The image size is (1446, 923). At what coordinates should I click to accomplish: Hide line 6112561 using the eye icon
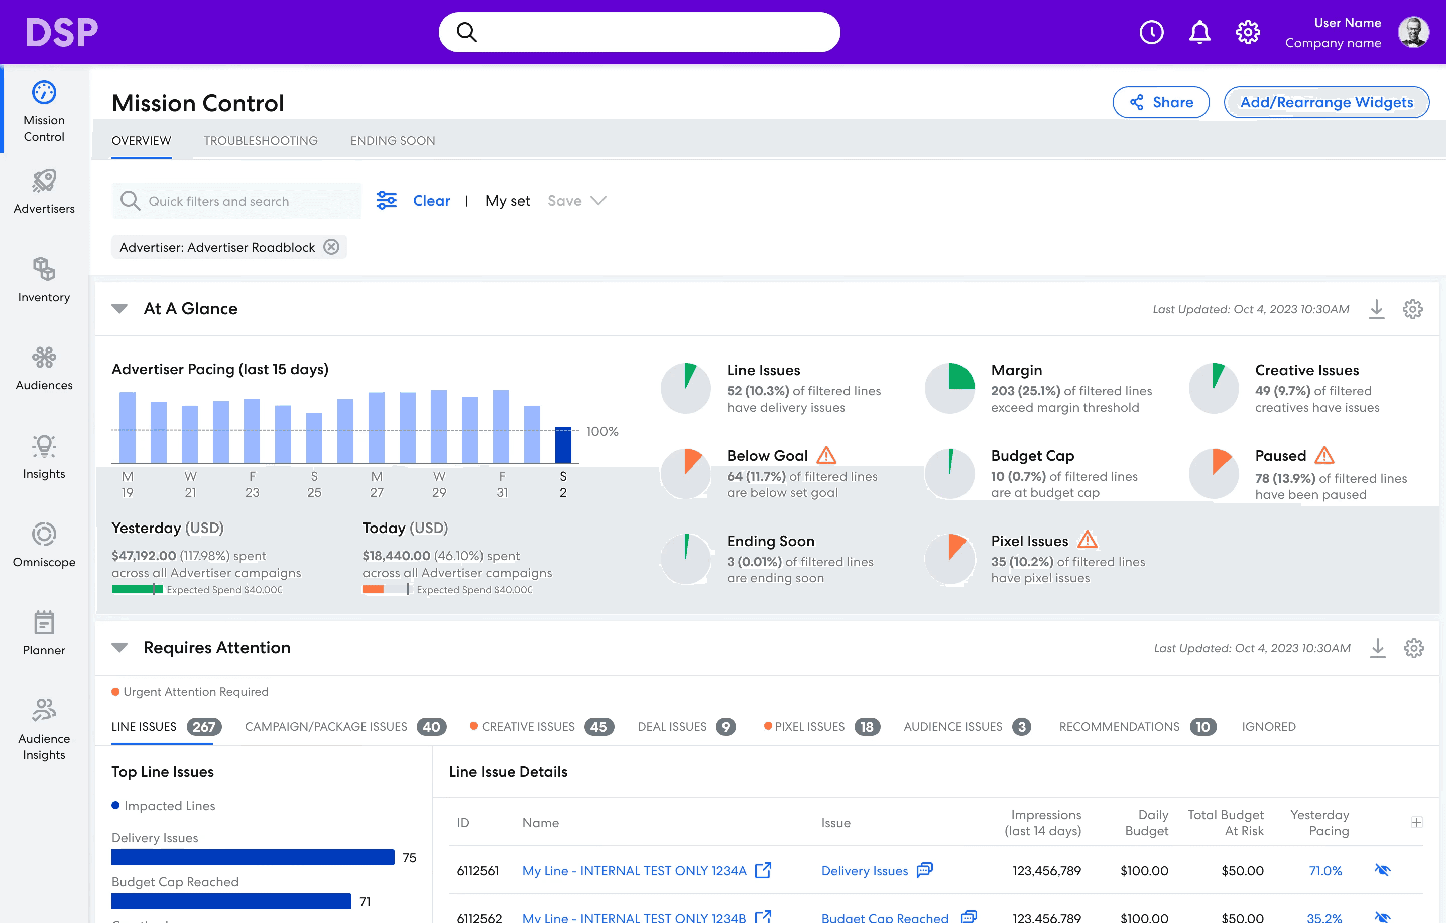[1382, 870]
